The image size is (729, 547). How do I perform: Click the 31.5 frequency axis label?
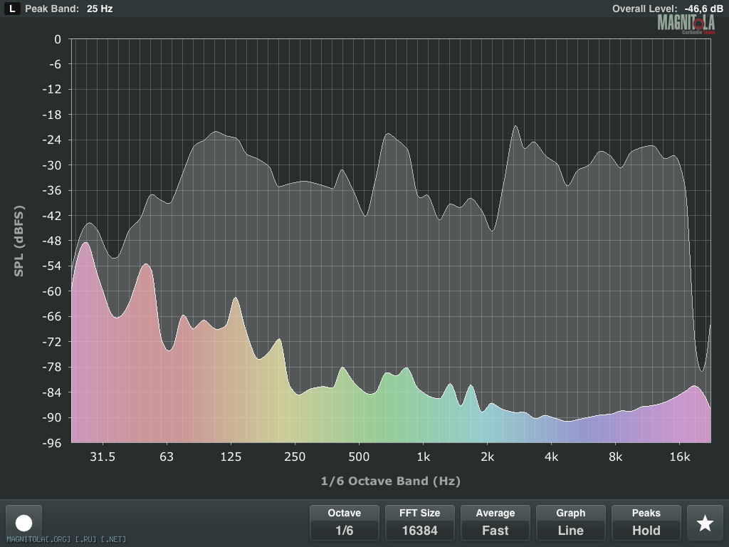click(103, 457)
